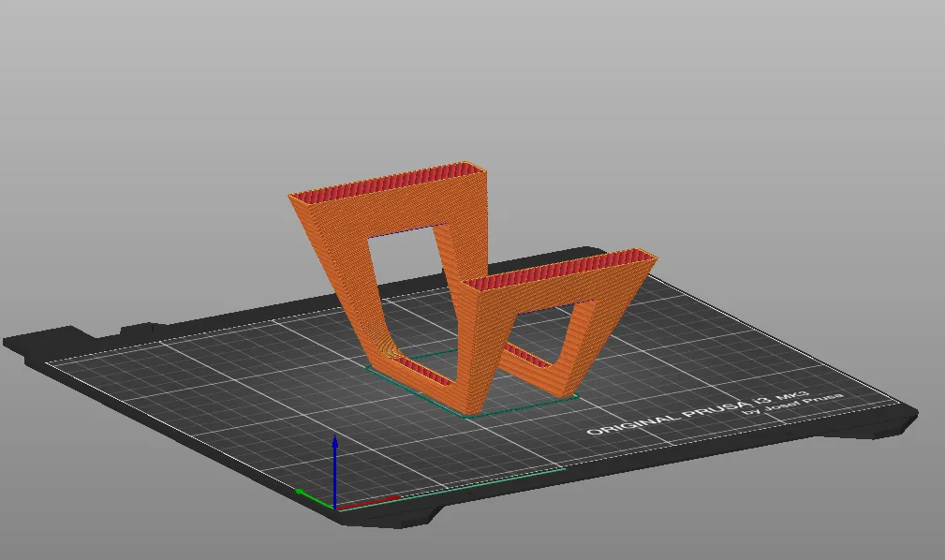Click empty gray background above the models
The width and height of the screenshot is (945, 560).
pyautogui.click(x=468, y=75)
